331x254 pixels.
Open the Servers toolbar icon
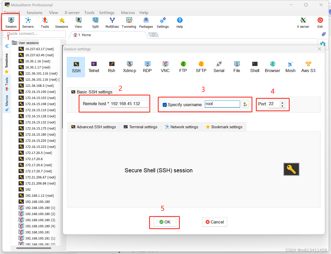pyautogui.click(x=28, y=23)
